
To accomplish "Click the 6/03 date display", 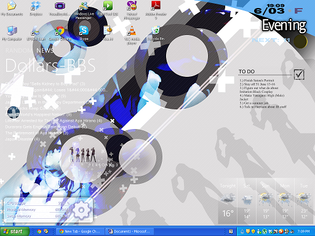I will pos(269,10).
